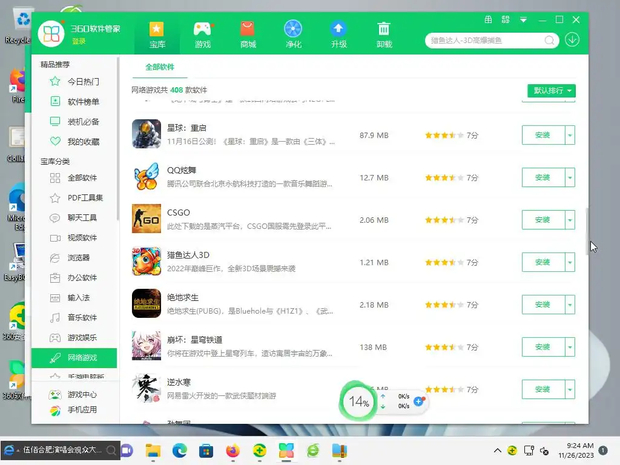The height and width of the screenshot is (465, 620).
Task: Select 装机必备 in sidebar
Action: pos(74,121)
